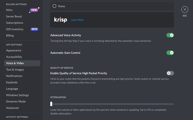Disable Automatic Gain Control

(x=170, y=53)
